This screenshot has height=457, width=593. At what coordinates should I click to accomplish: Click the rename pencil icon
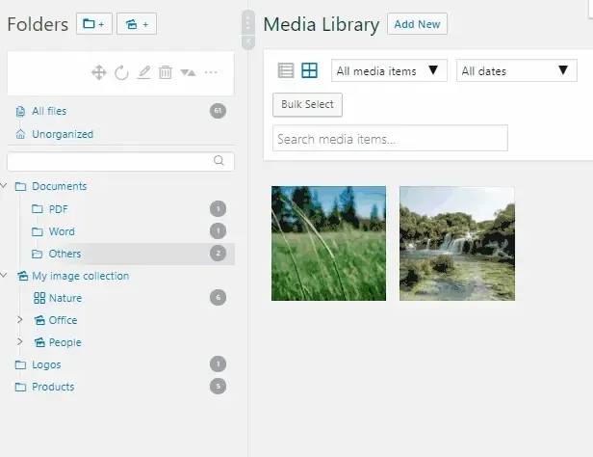pyautogui.click(x=143, y=72)
